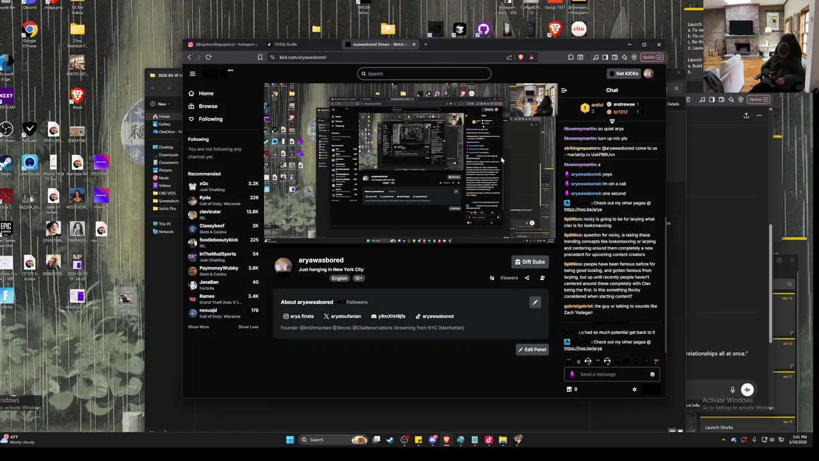Switch to the Instagram browser tab
This screenshot has height=461, width=819.
(222, 44)
